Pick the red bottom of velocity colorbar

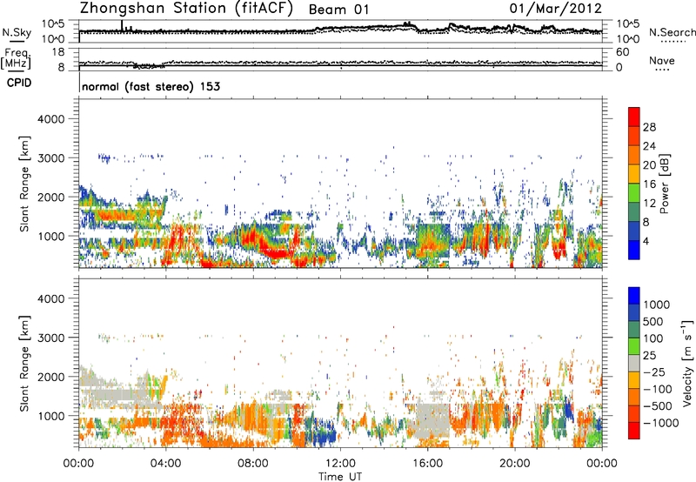click(634, 431)
